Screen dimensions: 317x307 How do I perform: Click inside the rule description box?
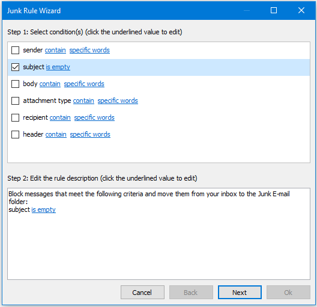click(x=158, y=234)
